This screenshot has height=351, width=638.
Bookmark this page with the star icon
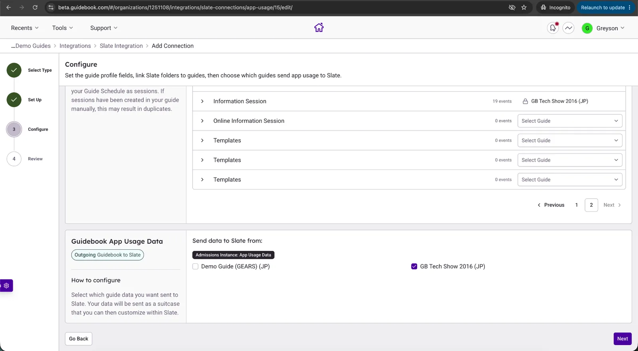(x=524, y=8)
